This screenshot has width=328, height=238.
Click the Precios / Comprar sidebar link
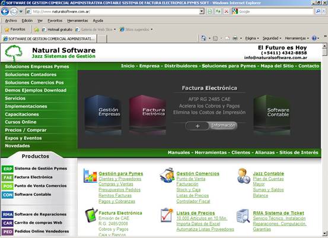coord(26,130)
